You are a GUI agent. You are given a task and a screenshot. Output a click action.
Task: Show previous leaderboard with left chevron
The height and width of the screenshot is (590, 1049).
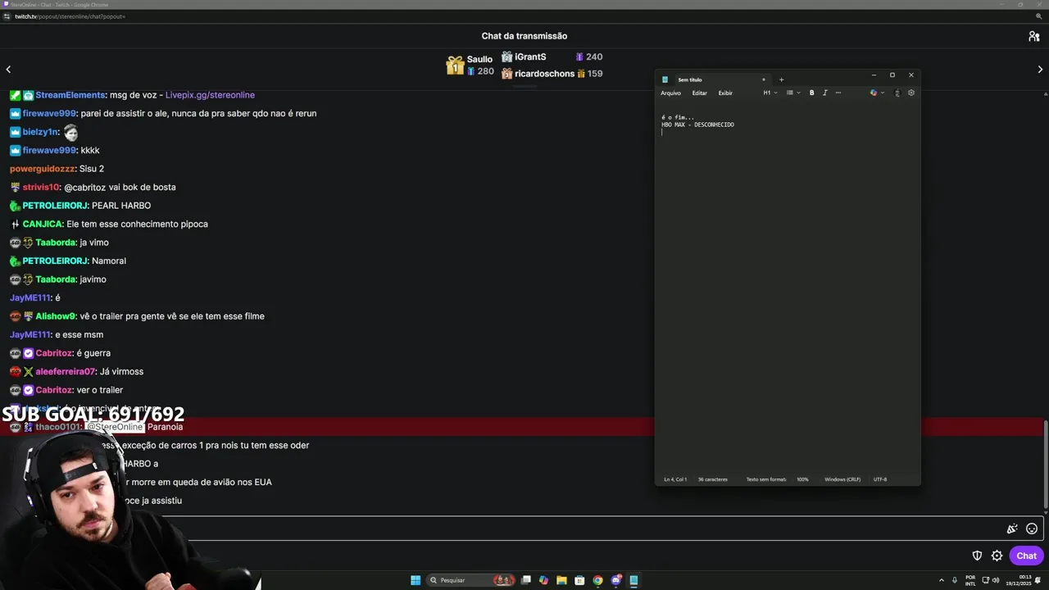pyautogui.click(x=8, y=70)
